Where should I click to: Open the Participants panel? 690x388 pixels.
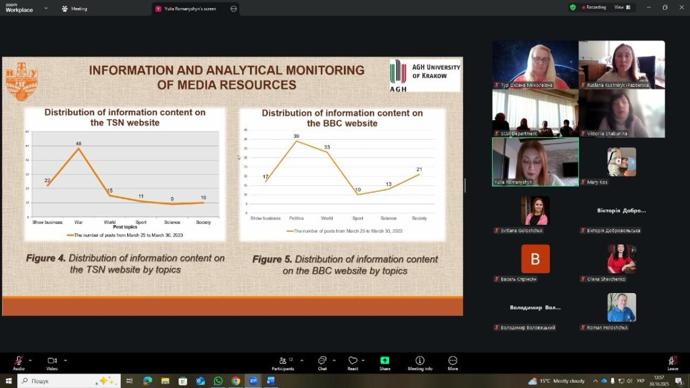click(282, 363)
